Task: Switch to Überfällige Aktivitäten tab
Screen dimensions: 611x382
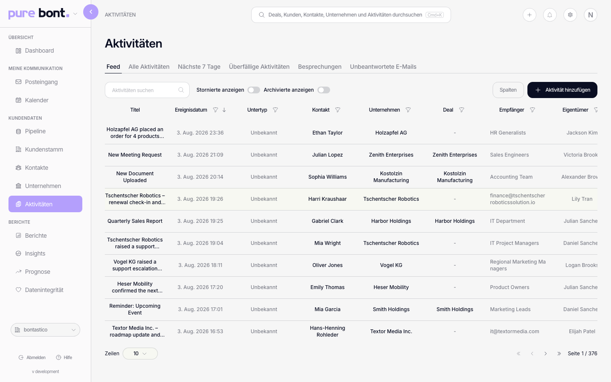Action: (x=259, y=67)
